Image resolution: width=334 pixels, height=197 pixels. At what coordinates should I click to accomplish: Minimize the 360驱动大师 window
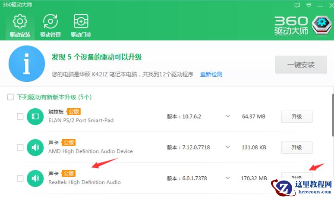point(320,6)
